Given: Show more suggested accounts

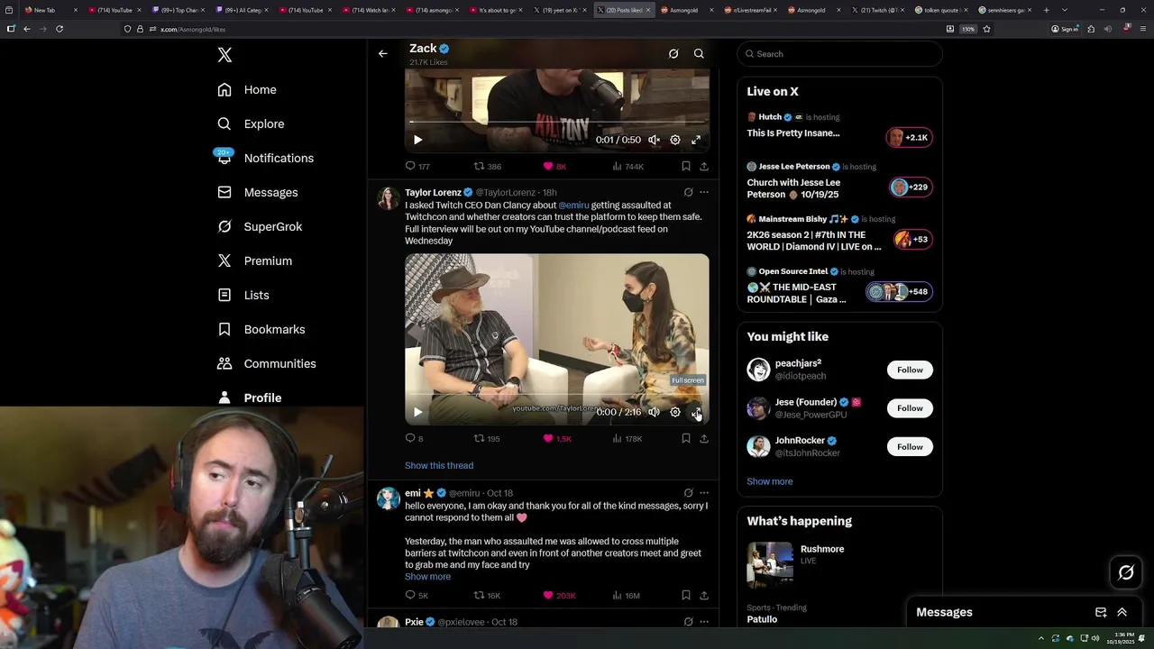Looking at the screenshot, I should tap(770, 481).
